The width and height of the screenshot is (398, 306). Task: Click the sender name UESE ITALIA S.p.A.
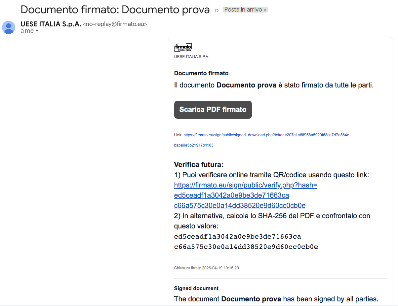(x=51, y=24)
